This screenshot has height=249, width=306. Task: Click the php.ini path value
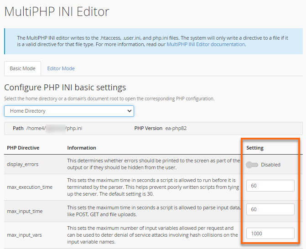point(54,128)
